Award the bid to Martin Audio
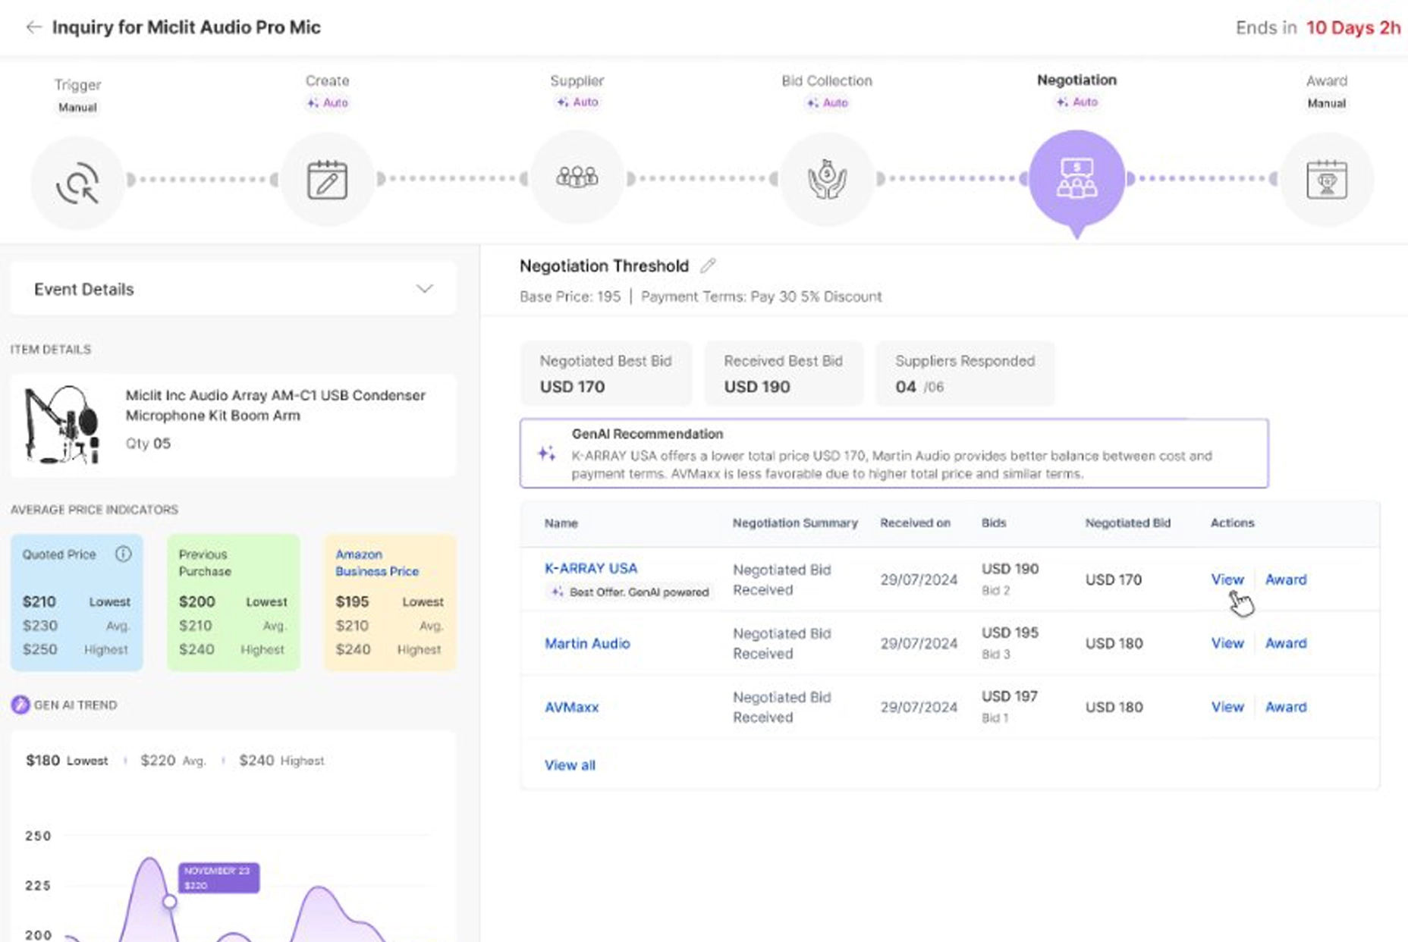The height and width of the screenshot is (942, 1408). pos(1285,643)
